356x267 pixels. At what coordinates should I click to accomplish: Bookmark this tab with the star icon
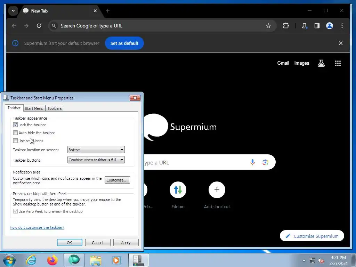click(268, 26)
